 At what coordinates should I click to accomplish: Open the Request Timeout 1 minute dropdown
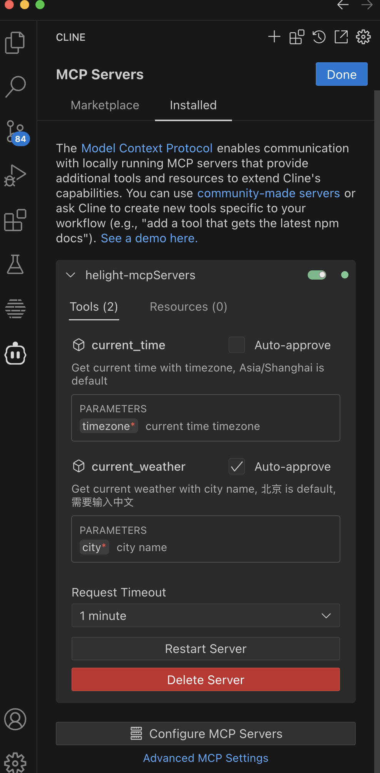pyautogui.click(x=206, y=616)
